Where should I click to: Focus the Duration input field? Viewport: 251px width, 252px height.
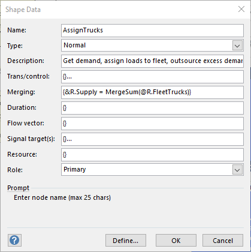point(152,108)
